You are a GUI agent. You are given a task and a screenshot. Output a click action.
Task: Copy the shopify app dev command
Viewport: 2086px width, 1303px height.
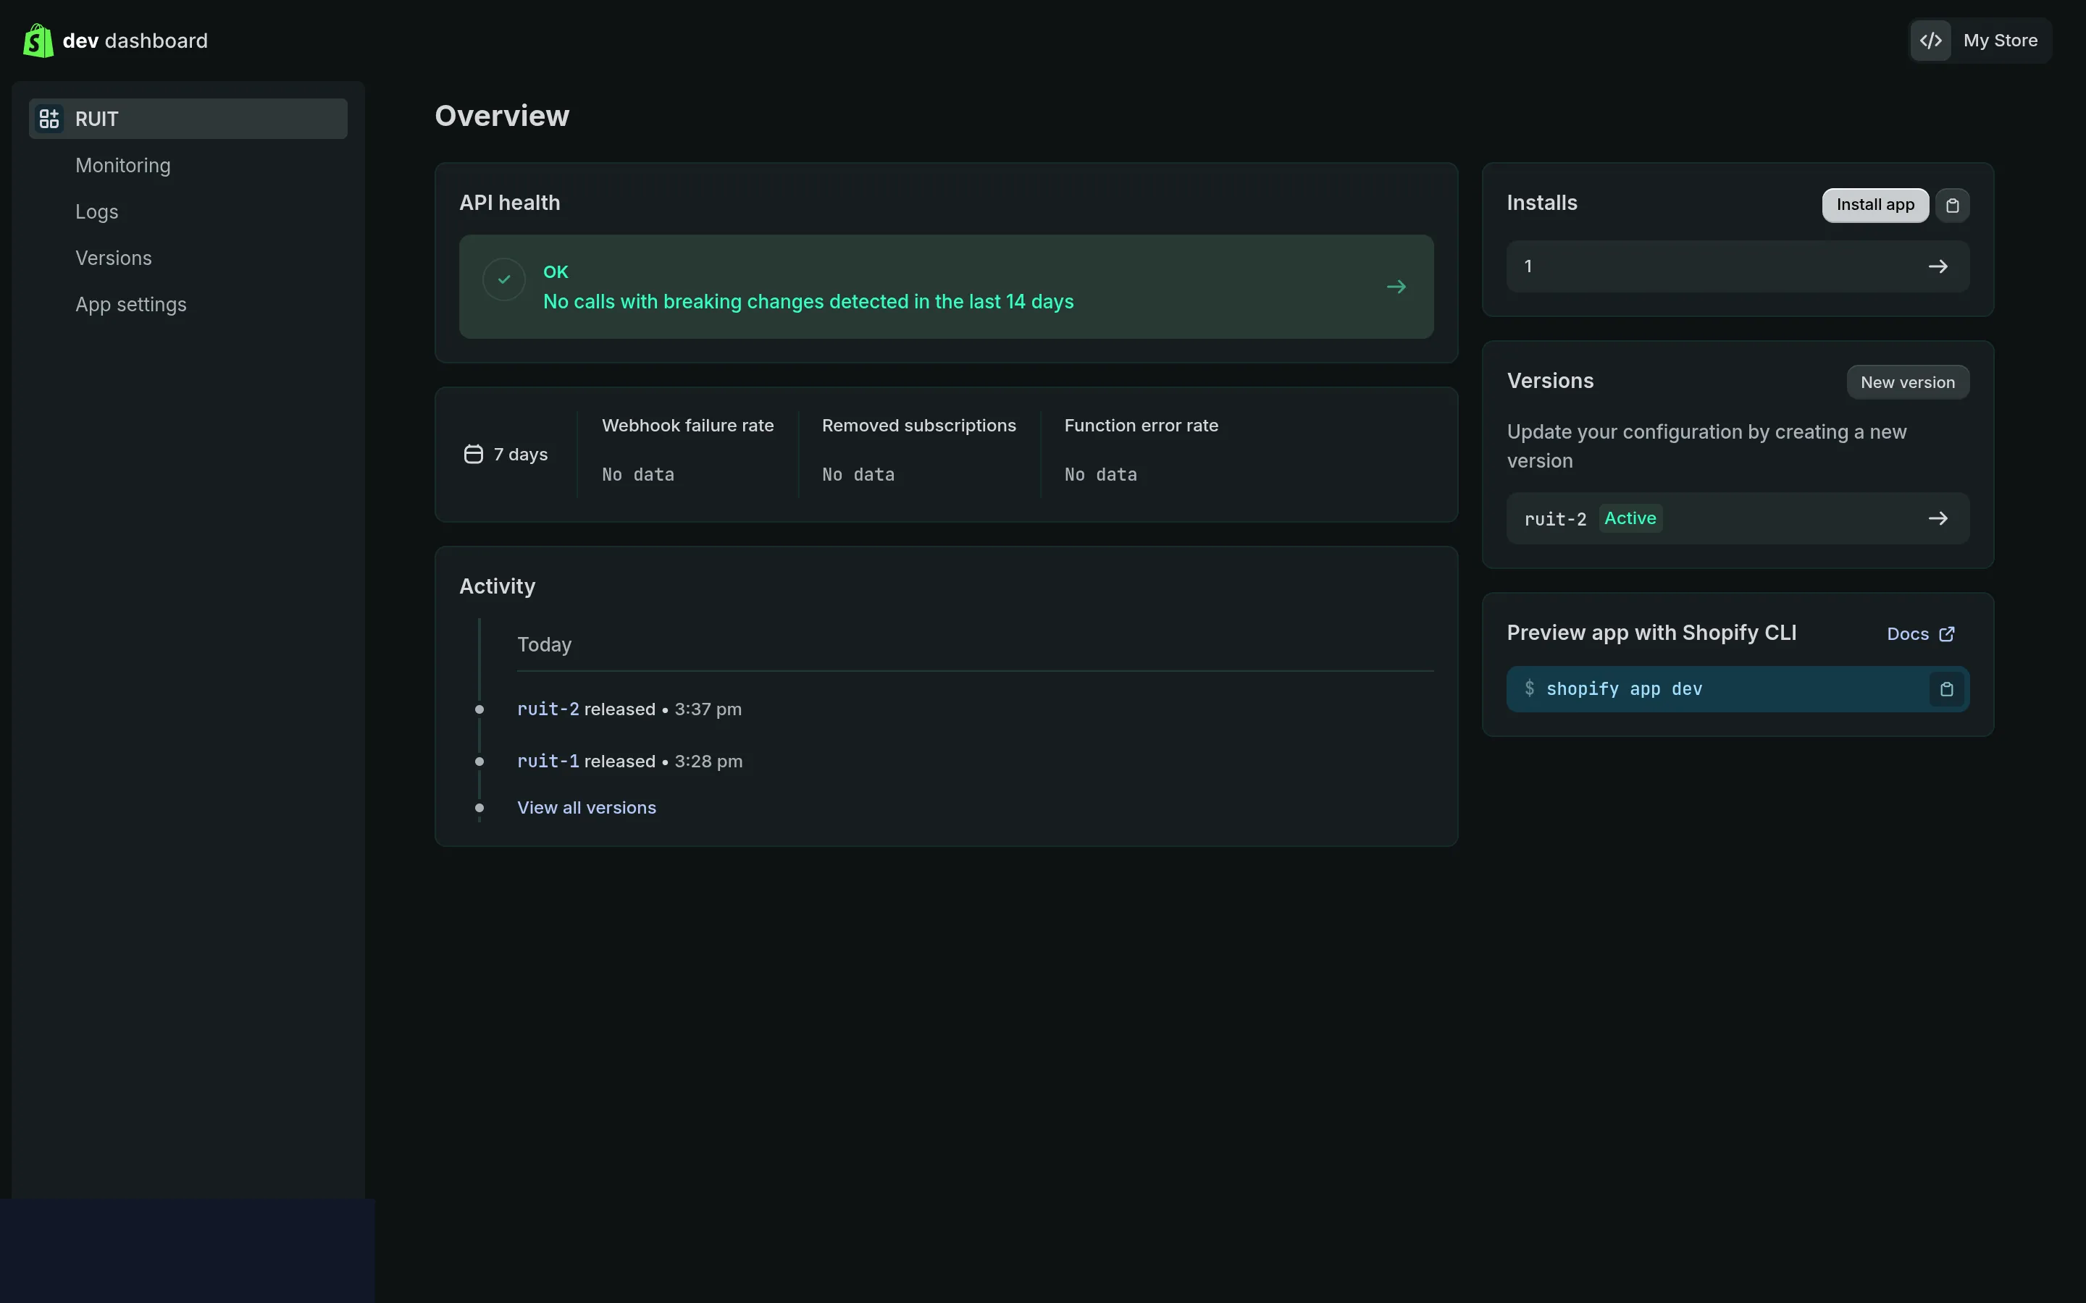tap(1946, 689)
